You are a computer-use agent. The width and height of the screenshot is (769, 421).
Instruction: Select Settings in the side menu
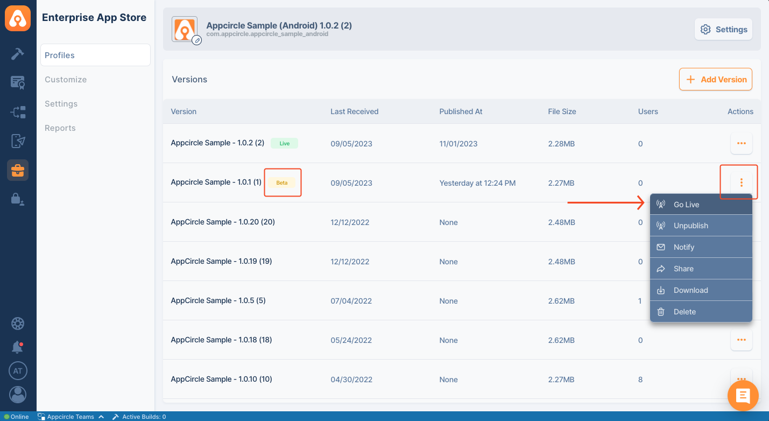(x=61, y=104)
